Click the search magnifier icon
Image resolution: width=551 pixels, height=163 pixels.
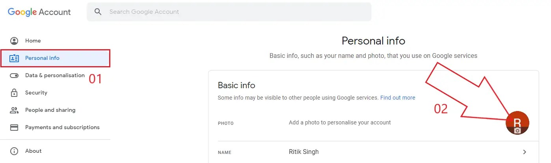98,12
